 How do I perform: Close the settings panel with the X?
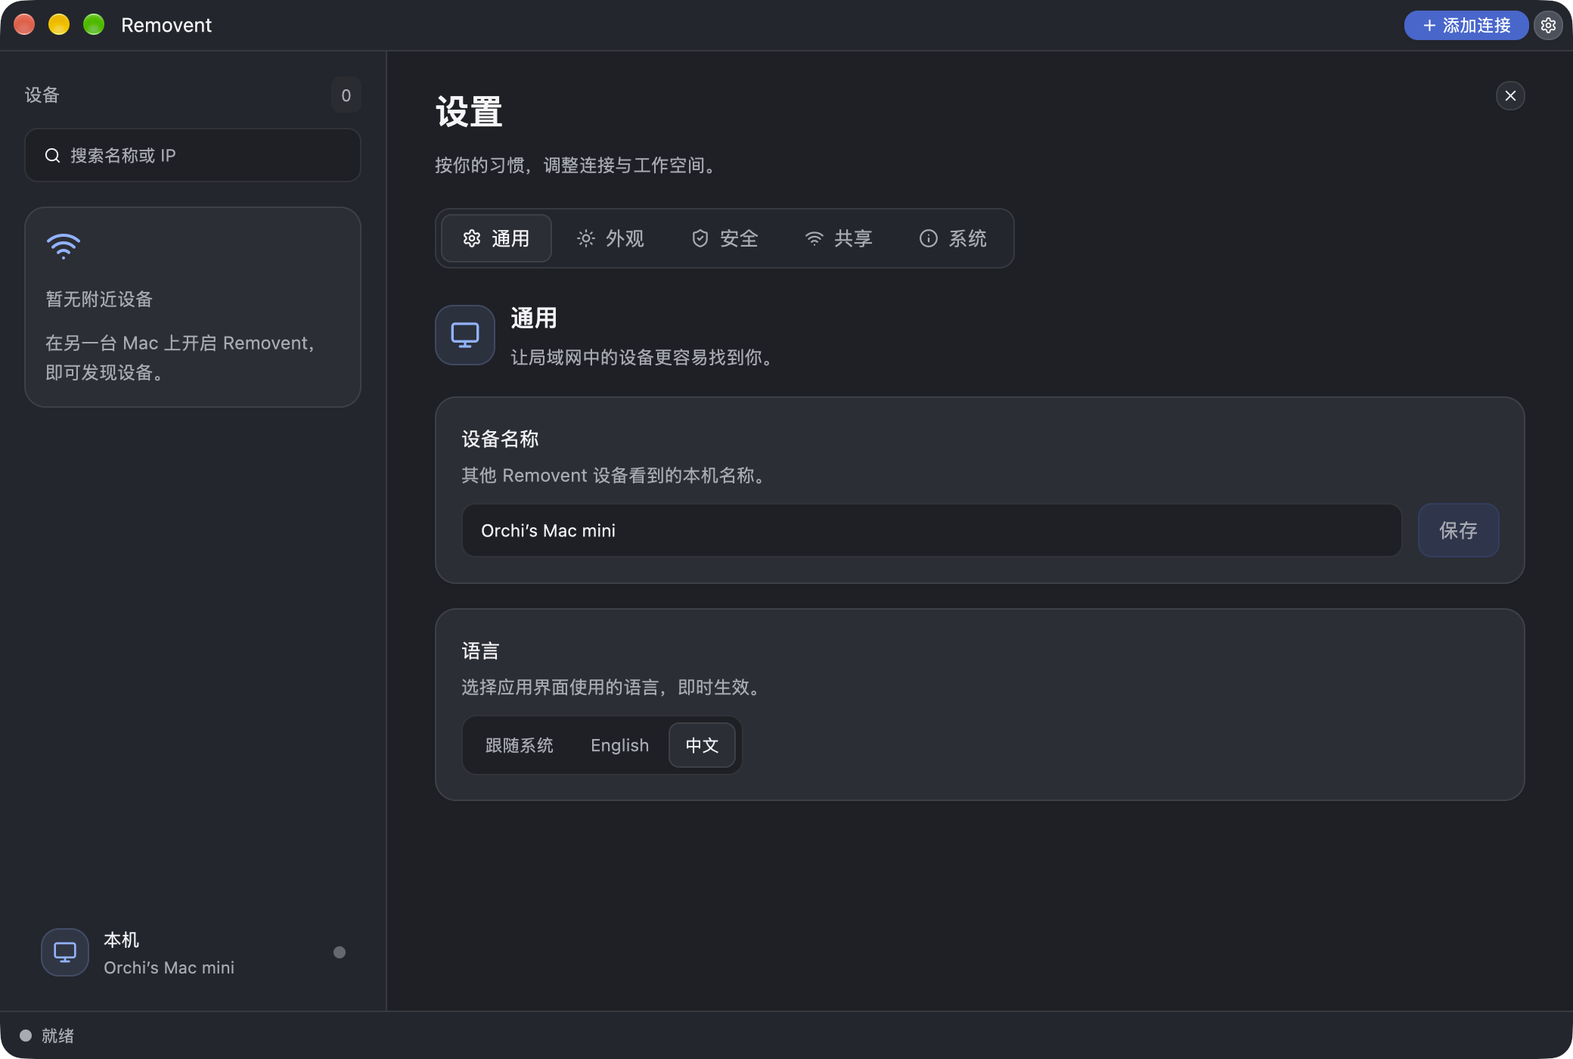(x=1510, y=96)
